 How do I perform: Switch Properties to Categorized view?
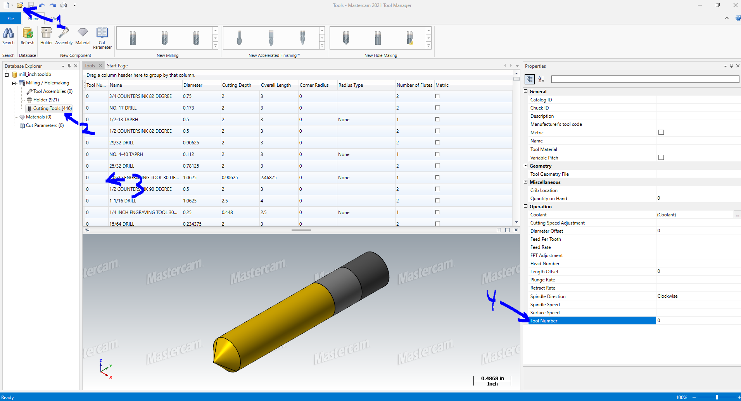[530, 79]
